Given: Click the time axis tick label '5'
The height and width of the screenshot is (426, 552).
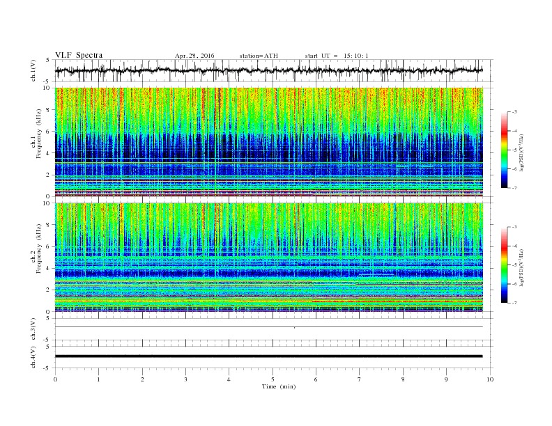Looking at the screenshot, I should (x=273, y=379).
